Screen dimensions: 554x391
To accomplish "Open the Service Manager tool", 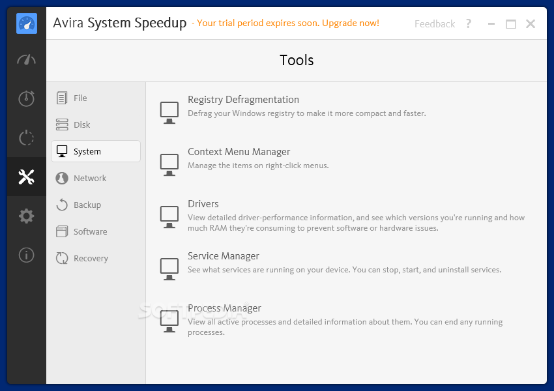I will [224, 256].
